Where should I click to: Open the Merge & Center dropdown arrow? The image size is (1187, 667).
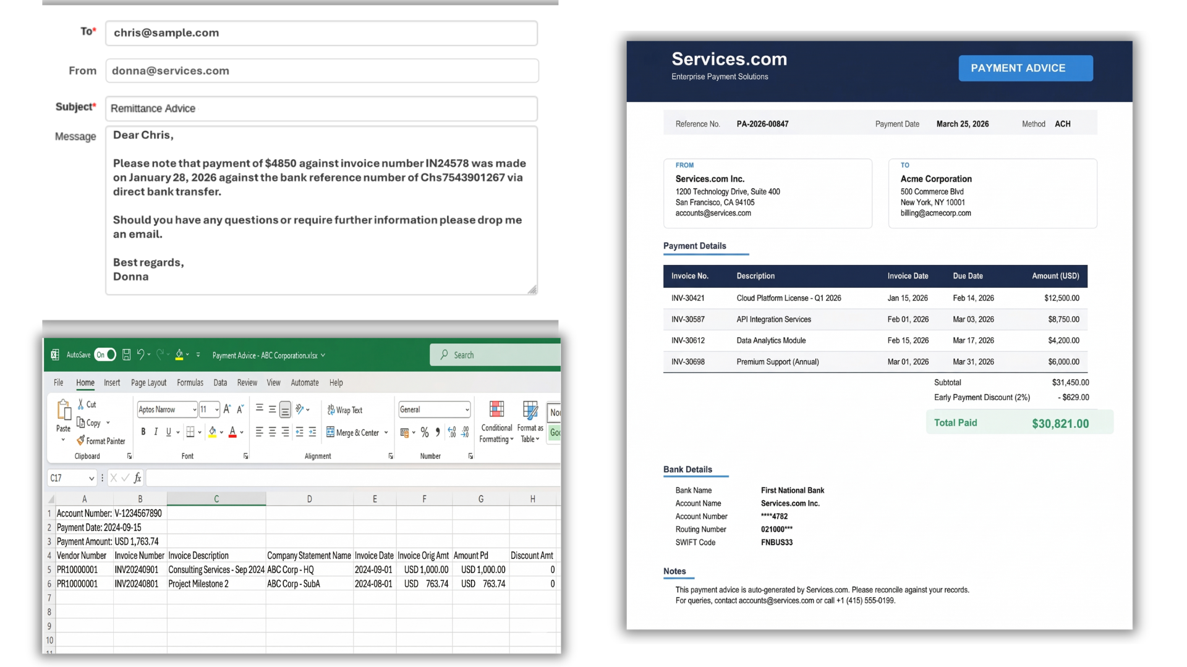[x=386, y=433]
